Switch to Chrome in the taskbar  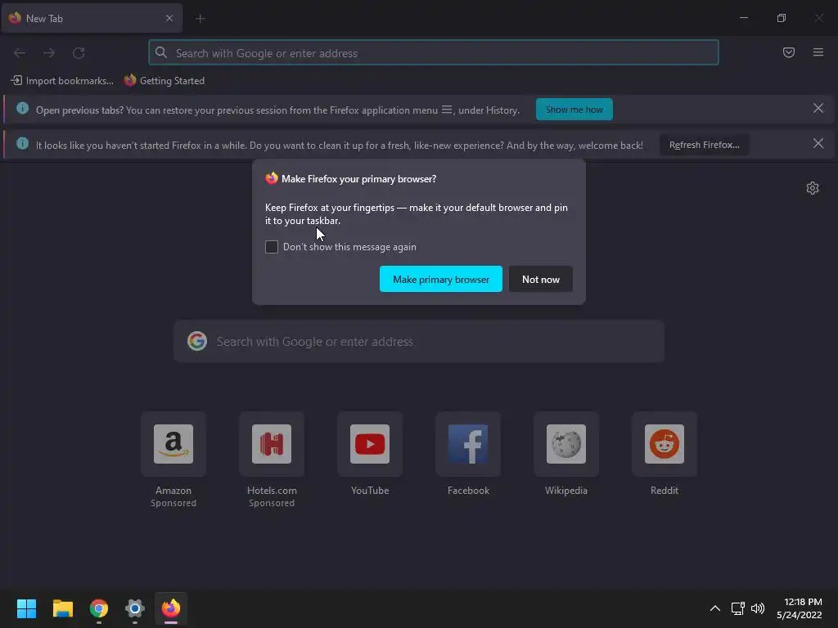(x=99, y=608)
